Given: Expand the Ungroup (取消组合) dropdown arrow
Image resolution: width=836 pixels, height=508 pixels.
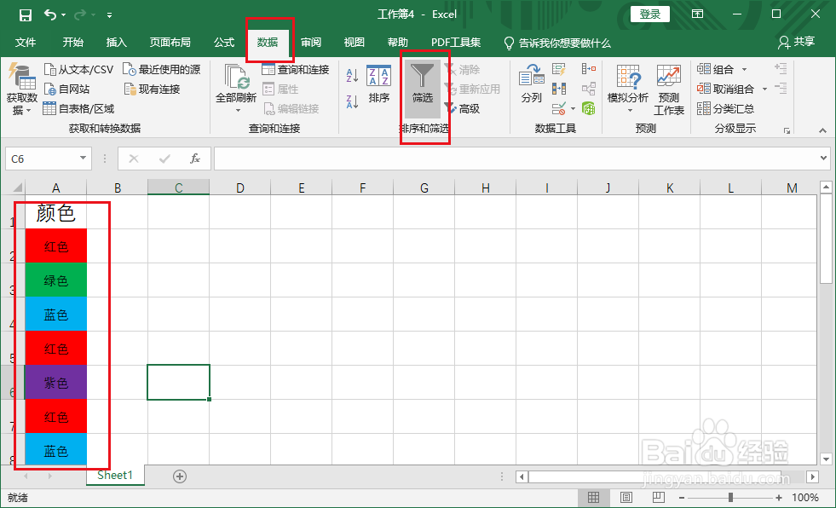Looking at the screenshot, I should pyautogui.click(x=764, y=89).
